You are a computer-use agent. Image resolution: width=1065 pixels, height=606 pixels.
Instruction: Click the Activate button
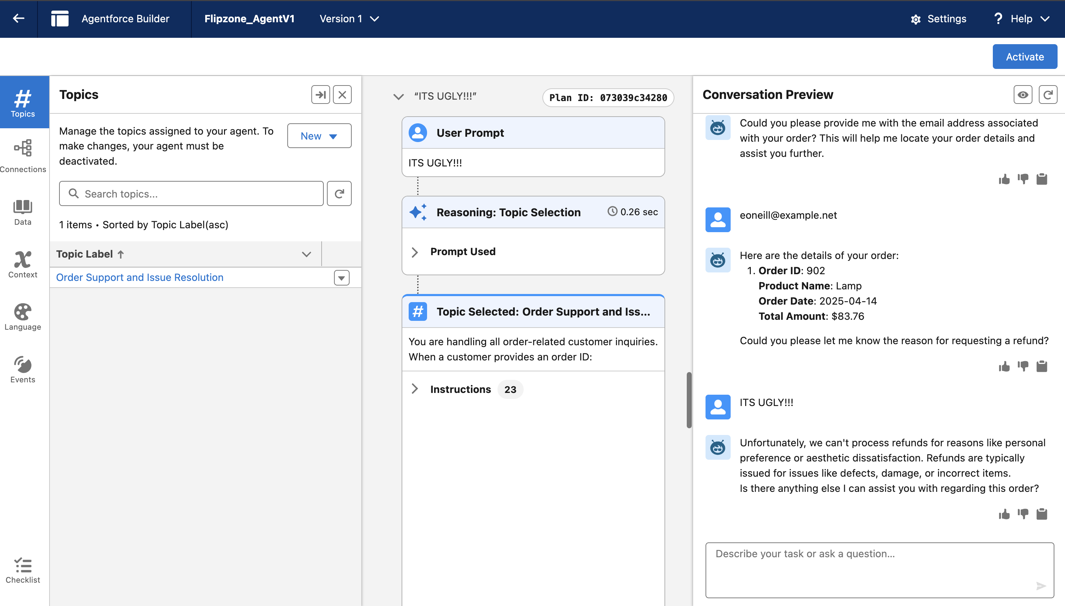1025,57
